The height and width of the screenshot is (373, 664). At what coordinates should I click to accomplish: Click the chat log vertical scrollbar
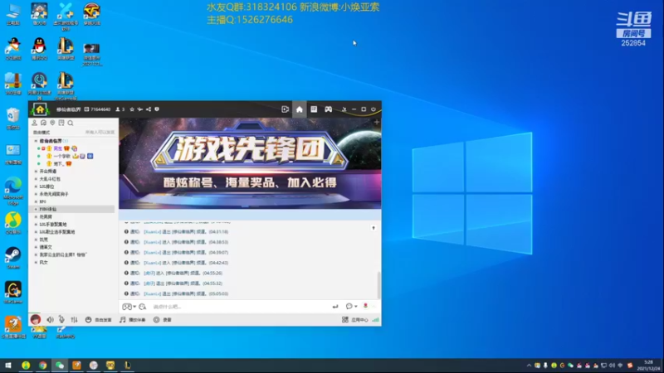point(378,285)
